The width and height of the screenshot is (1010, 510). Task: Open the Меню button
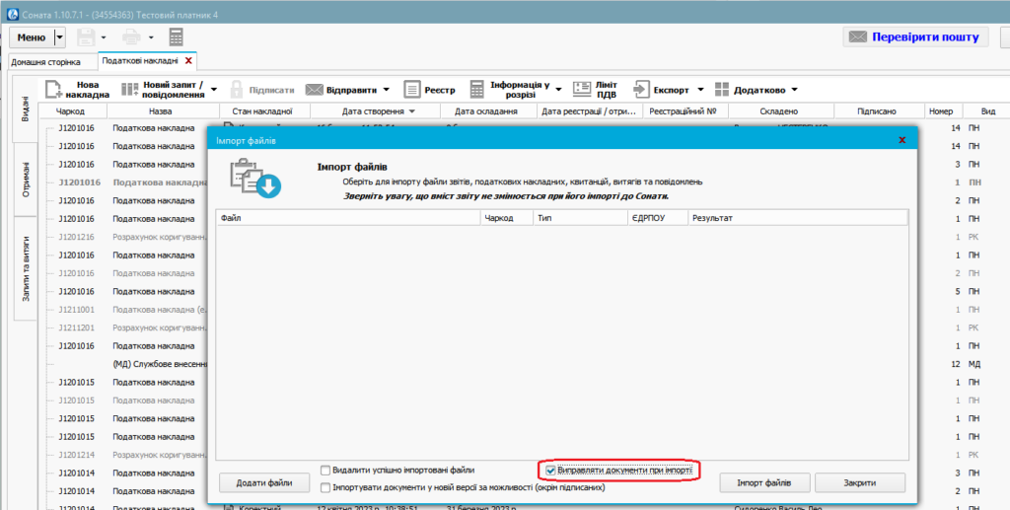[x=32, y=37]
